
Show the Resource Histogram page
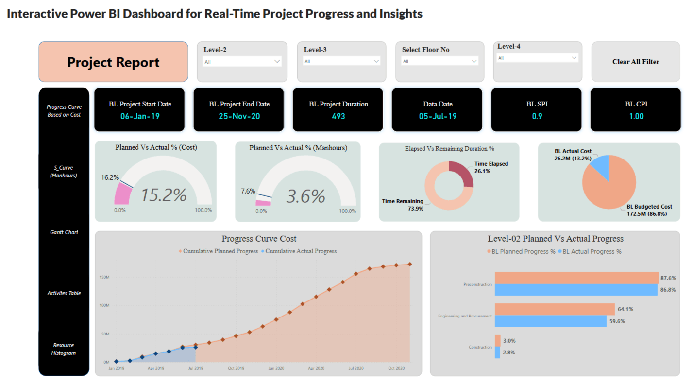64,349
